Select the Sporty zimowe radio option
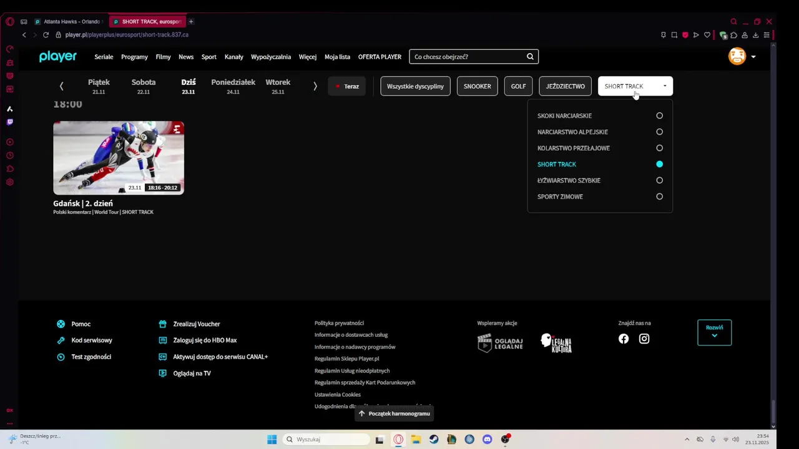 click(659, 197)
